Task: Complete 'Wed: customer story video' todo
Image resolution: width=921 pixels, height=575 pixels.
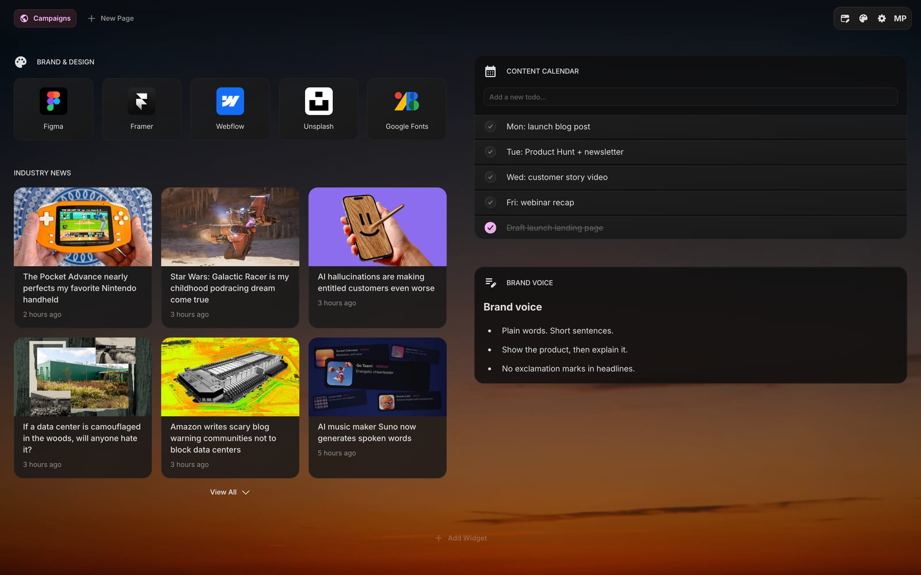Action: (x=490, y=177)
